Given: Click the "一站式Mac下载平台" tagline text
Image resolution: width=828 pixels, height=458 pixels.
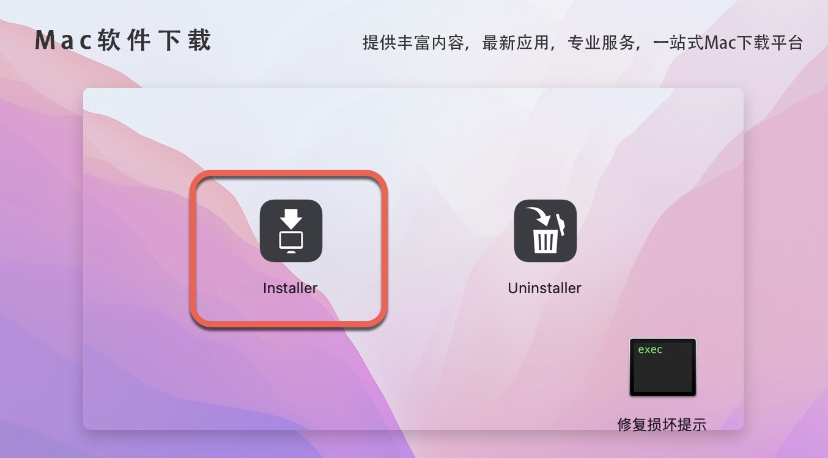Looking at the screenshot, I should point(728,43).
